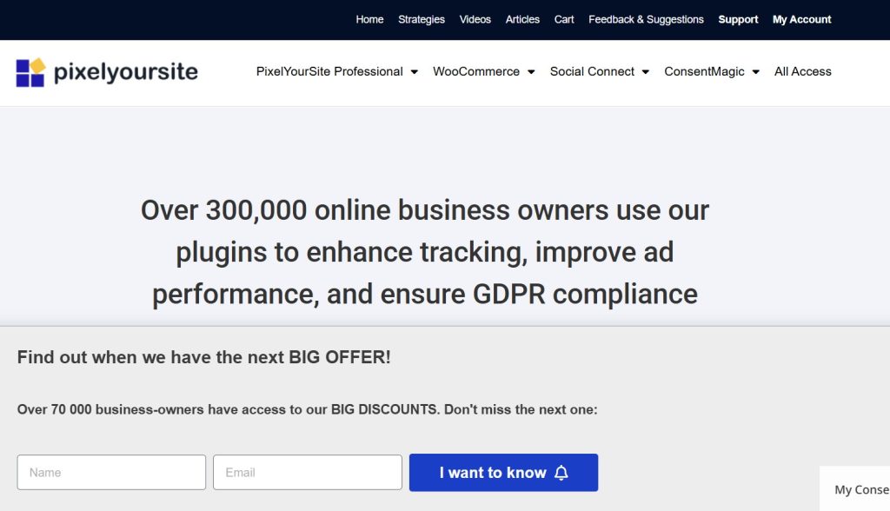Open the Social Connect dropdown
Screen dimensions: 890x511
pos(593,72)
